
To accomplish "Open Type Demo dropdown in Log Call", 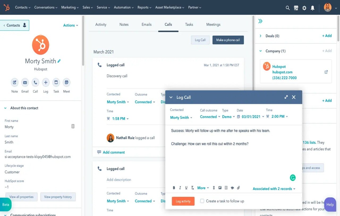I will point(228,117).
